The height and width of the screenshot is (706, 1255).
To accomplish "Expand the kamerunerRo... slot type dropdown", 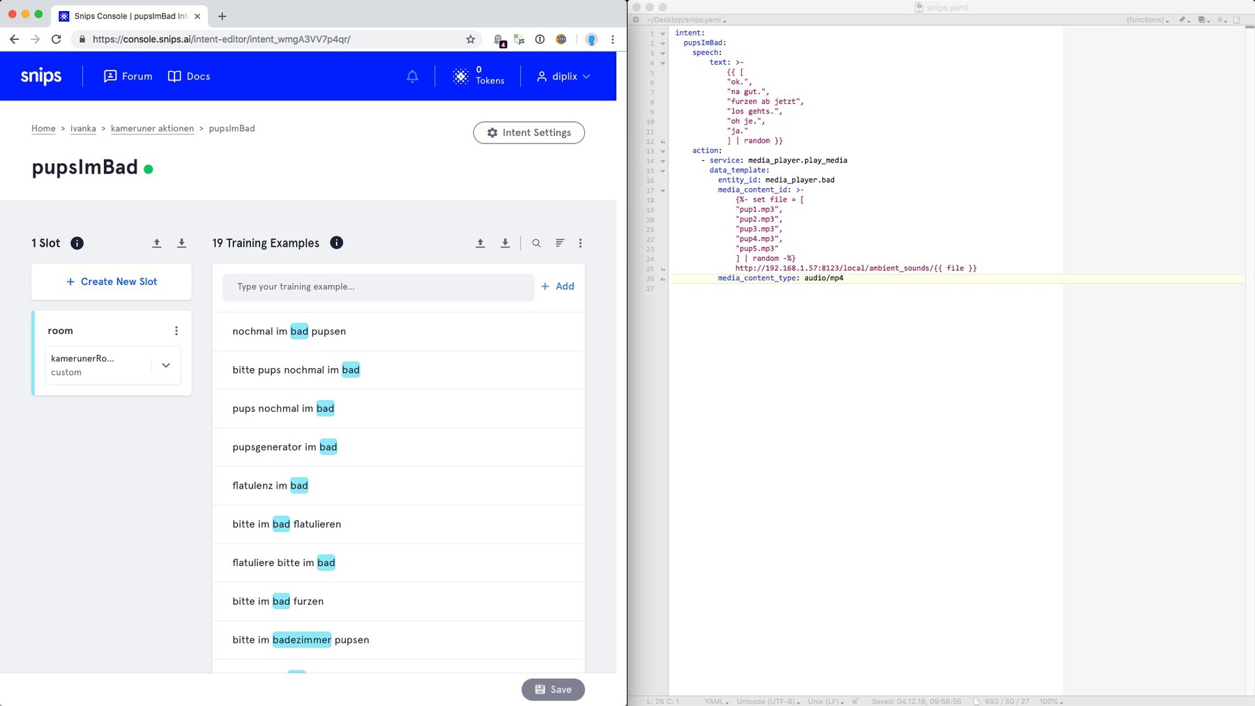I will click(166, 365).
